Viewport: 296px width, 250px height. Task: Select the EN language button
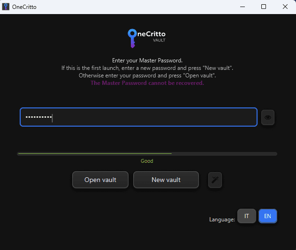coord(268,216)
